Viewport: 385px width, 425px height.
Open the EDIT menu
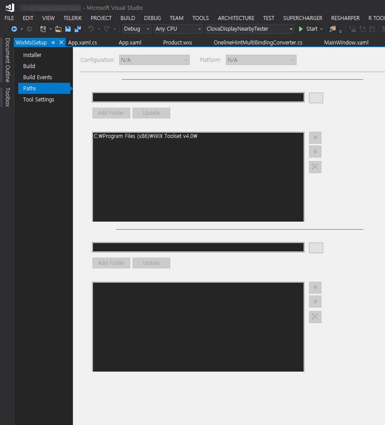(28, 18)
